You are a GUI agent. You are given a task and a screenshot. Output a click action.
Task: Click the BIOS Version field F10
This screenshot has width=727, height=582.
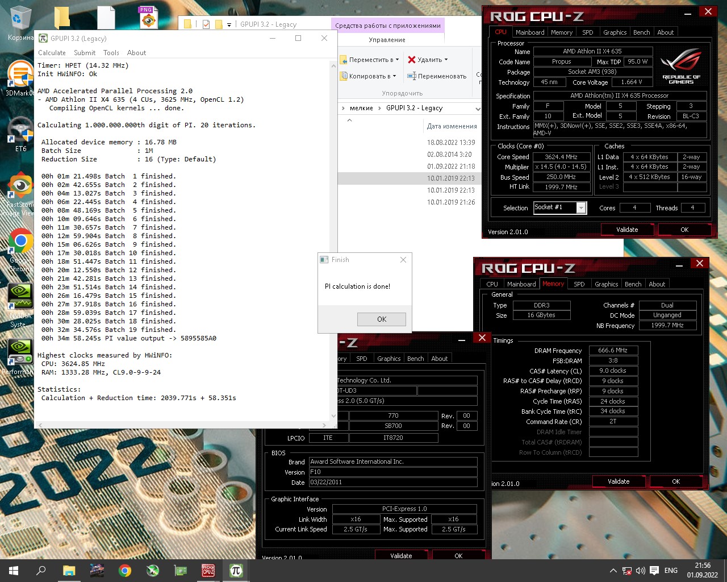coord(393,472)
